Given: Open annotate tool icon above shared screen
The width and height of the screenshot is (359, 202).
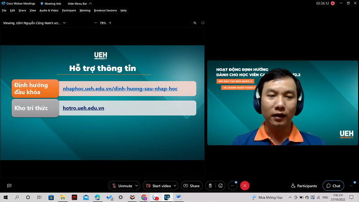Looking at the screenshot, I should pos(195,23).
